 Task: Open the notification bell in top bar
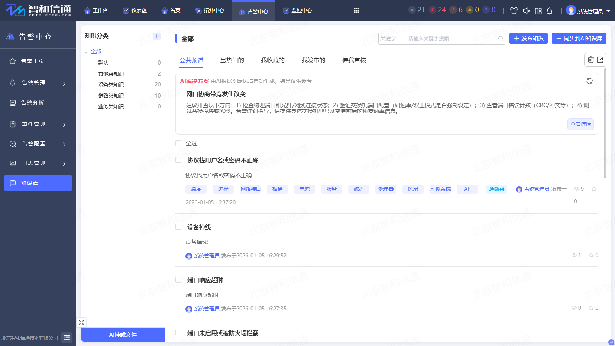pos(550,11)
